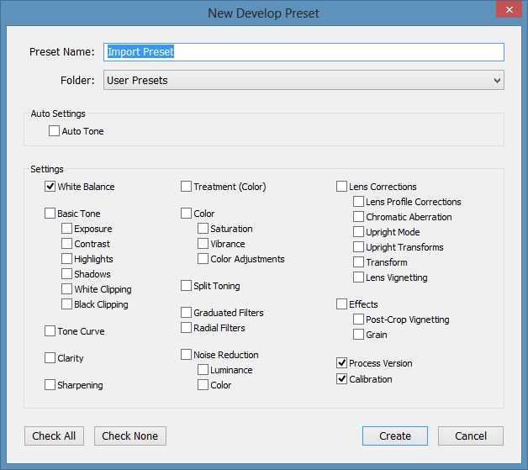Viewport: 528px width, 470px height.
Task: Disable the Calibration checkbox
Action: 342,379
